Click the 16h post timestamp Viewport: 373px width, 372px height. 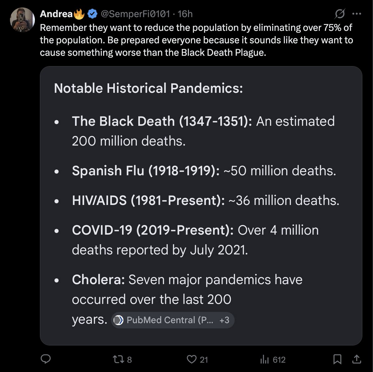tap(185, 14)
